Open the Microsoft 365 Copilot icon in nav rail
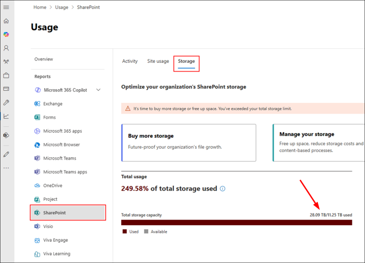 [x=6, y=34]
